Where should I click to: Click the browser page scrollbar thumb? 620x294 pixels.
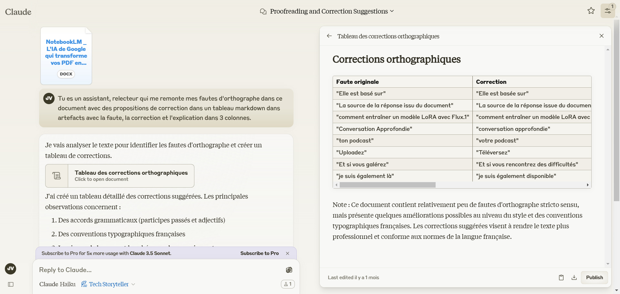[x=616, y=110]
